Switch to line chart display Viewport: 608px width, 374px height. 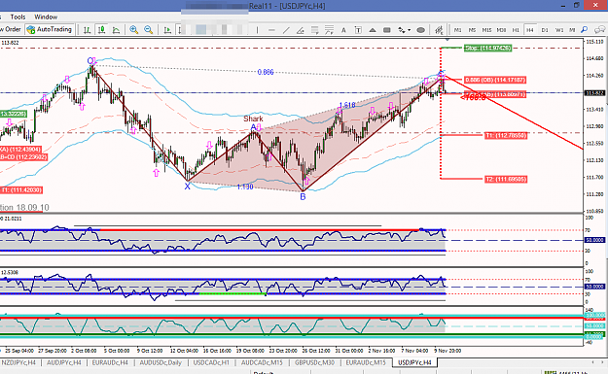tap(116, 30)
